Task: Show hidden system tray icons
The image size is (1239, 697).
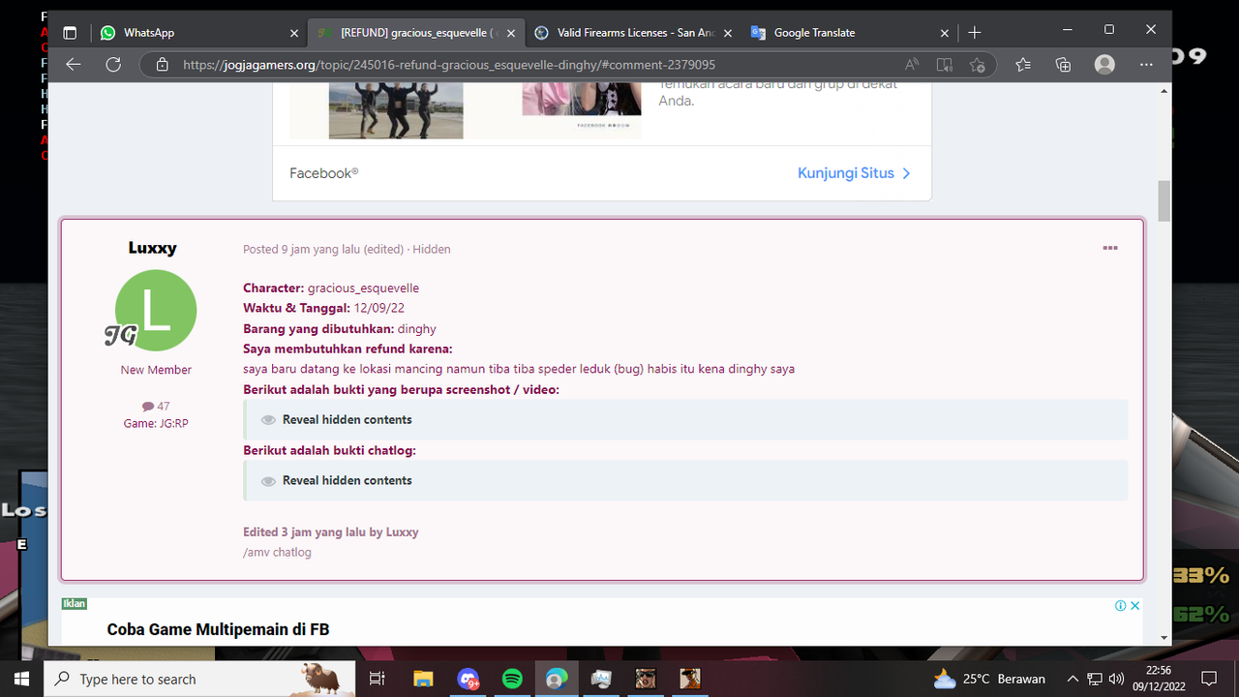Action: [1072, 679]
